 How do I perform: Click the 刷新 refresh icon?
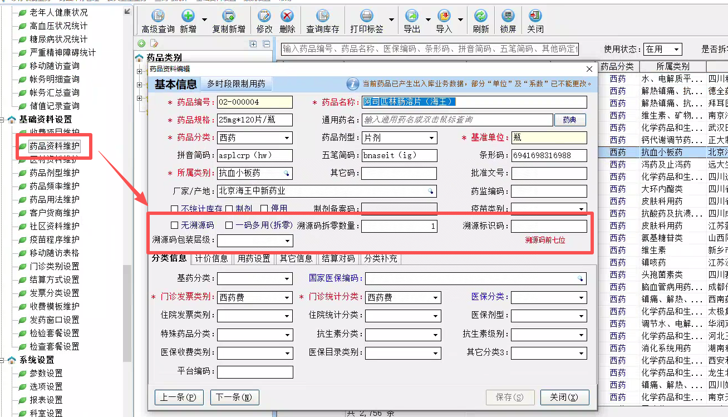pyautogui.click(x=480, y=17)
